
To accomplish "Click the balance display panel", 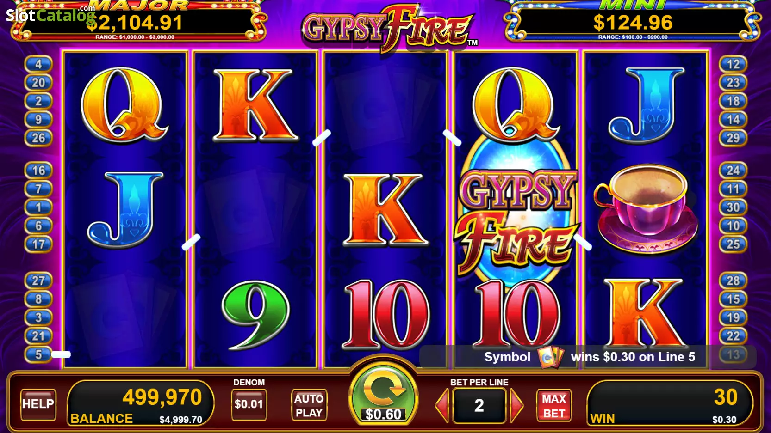I will point(140,403).
